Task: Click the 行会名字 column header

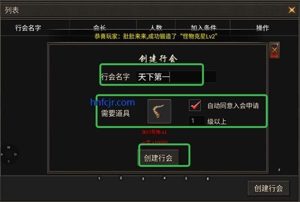Action: (x=28, y=28)
